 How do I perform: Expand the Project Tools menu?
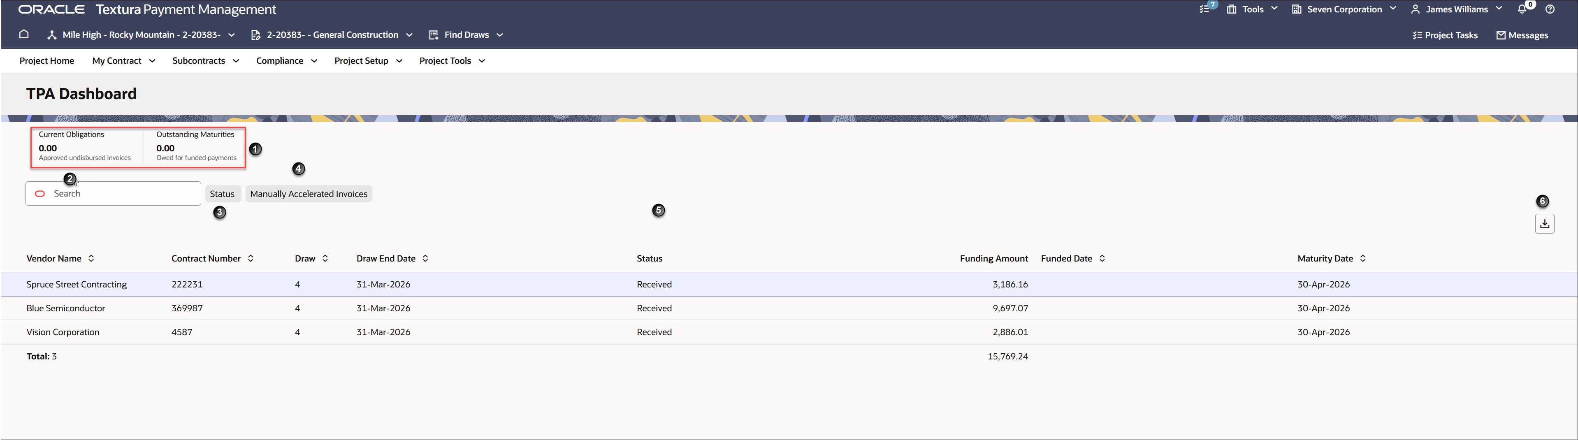452,60
